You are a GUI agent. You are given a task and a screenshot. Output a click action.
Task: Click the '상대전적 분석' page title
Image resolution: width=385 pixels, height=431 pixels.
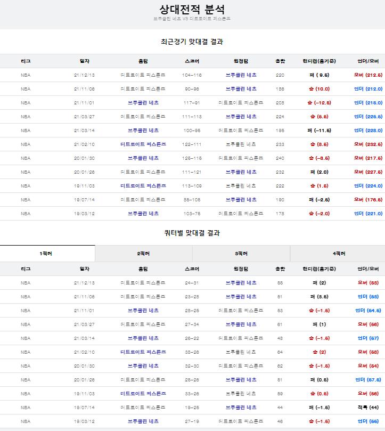point(192,10)
